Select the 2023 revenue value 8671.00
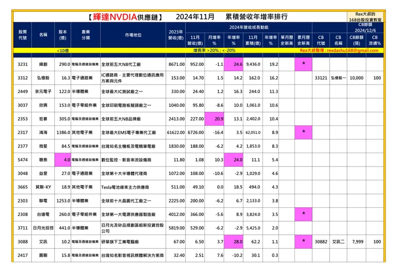Screen dimensions: 394x278 177,64
